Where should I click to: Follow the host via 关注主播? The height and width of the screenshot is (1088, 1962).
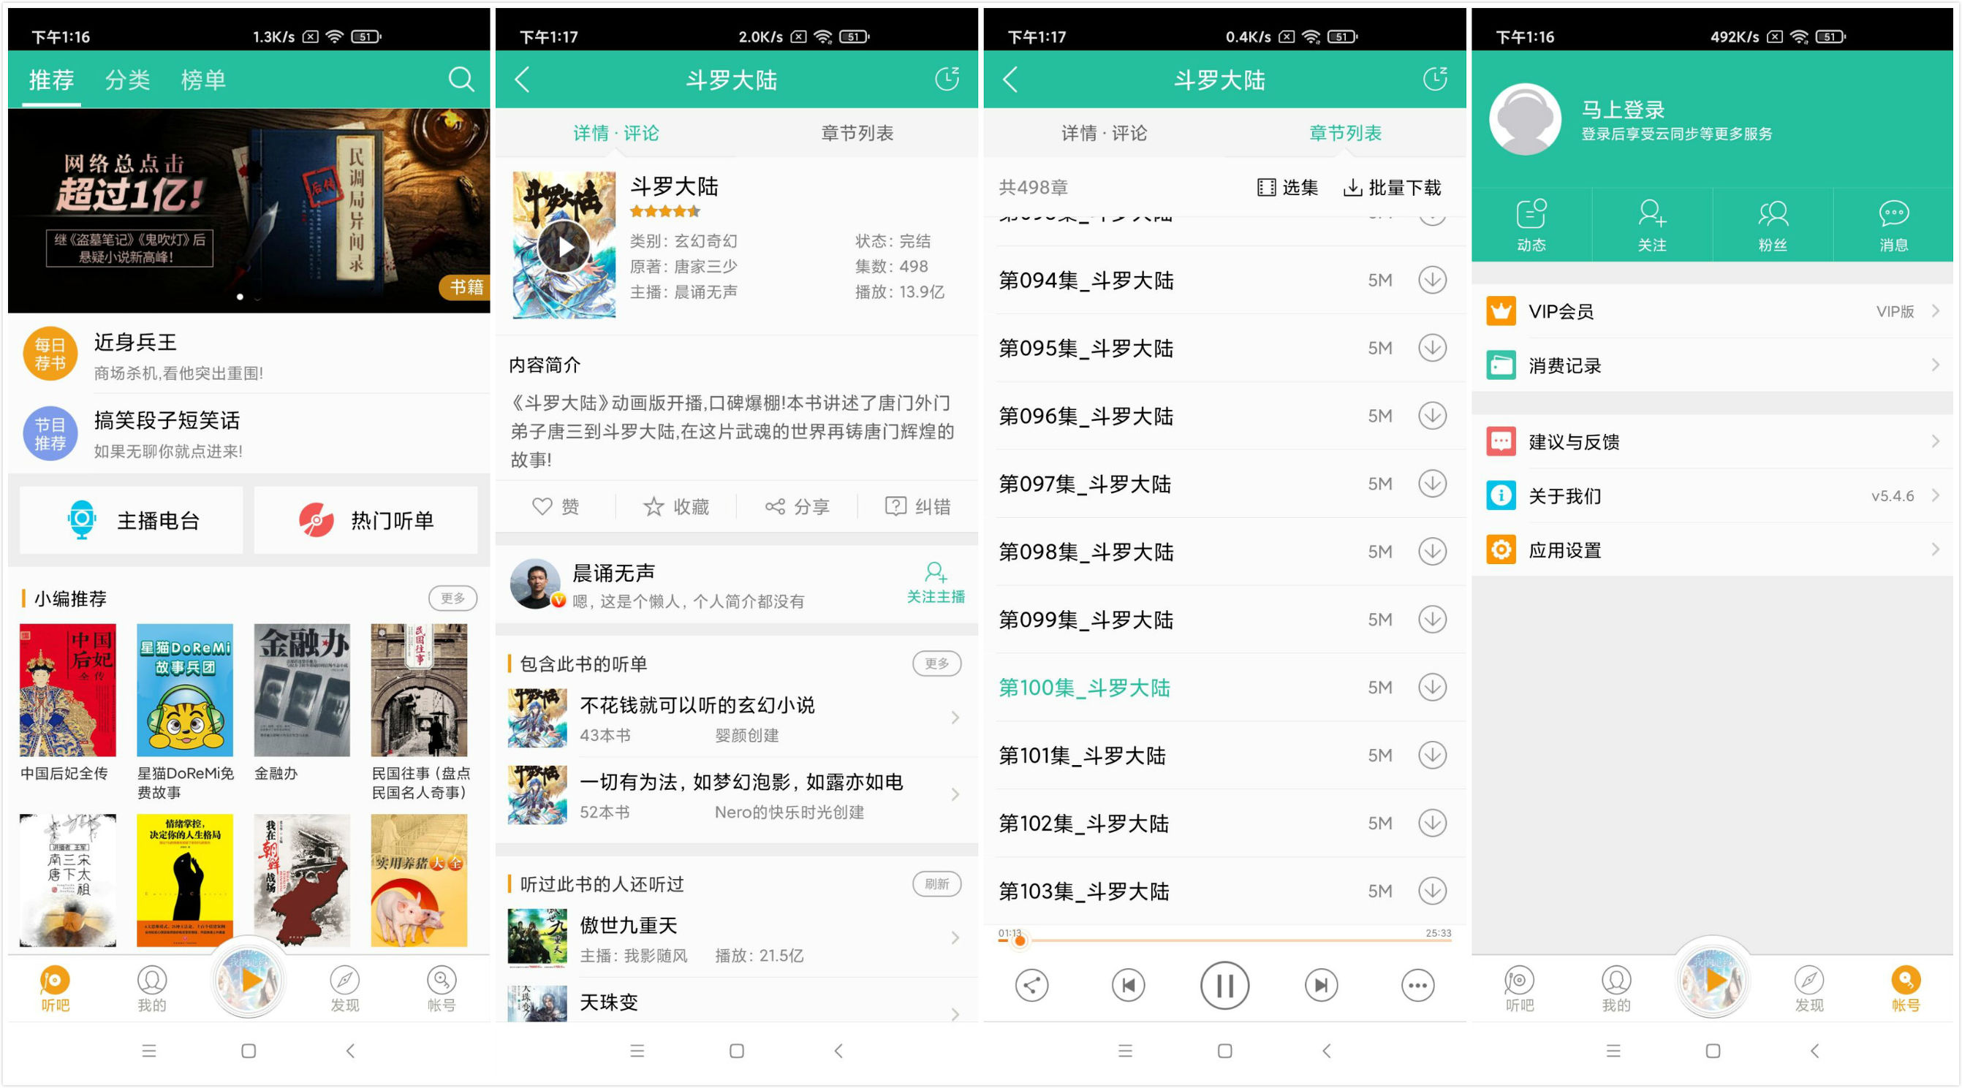(935, 583)
